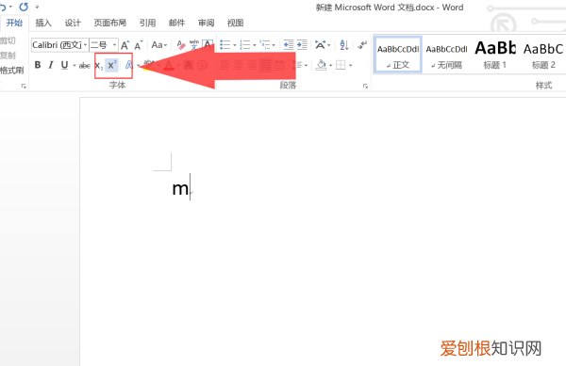This screenshot has width=566, height=366.
Task: Toggle the Character Border button
Action: click(208, 45)
